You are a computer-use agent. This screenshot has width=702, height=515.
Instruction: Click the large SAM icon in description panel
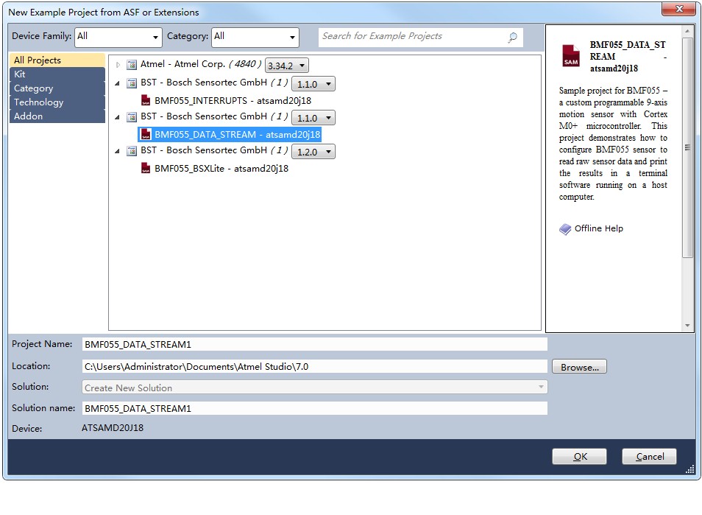pos(570,56)
